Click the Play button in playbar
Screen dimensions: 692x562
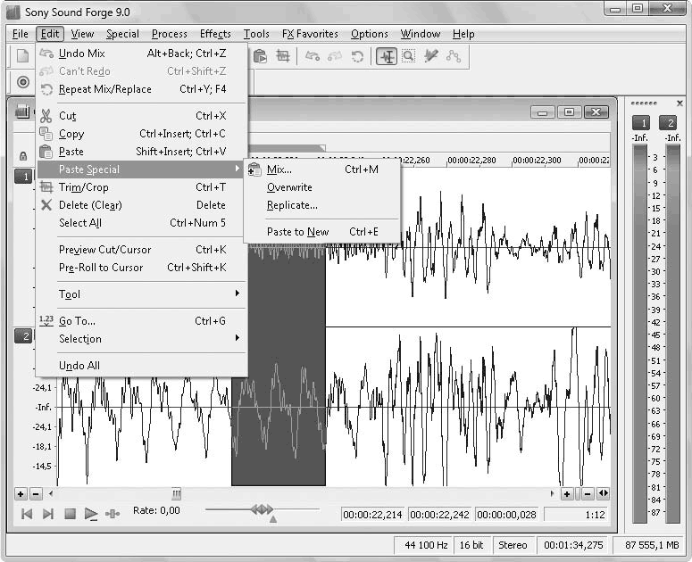click(91, 514)
